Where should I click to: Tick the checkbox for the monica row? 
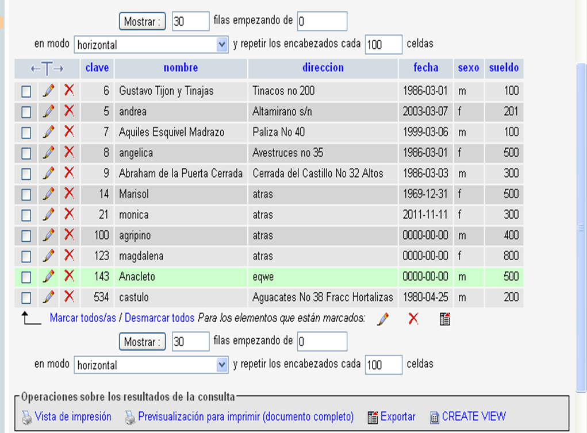(x=26, y=215)
